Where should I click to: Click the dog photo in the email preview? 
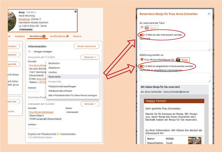(195, 140)
